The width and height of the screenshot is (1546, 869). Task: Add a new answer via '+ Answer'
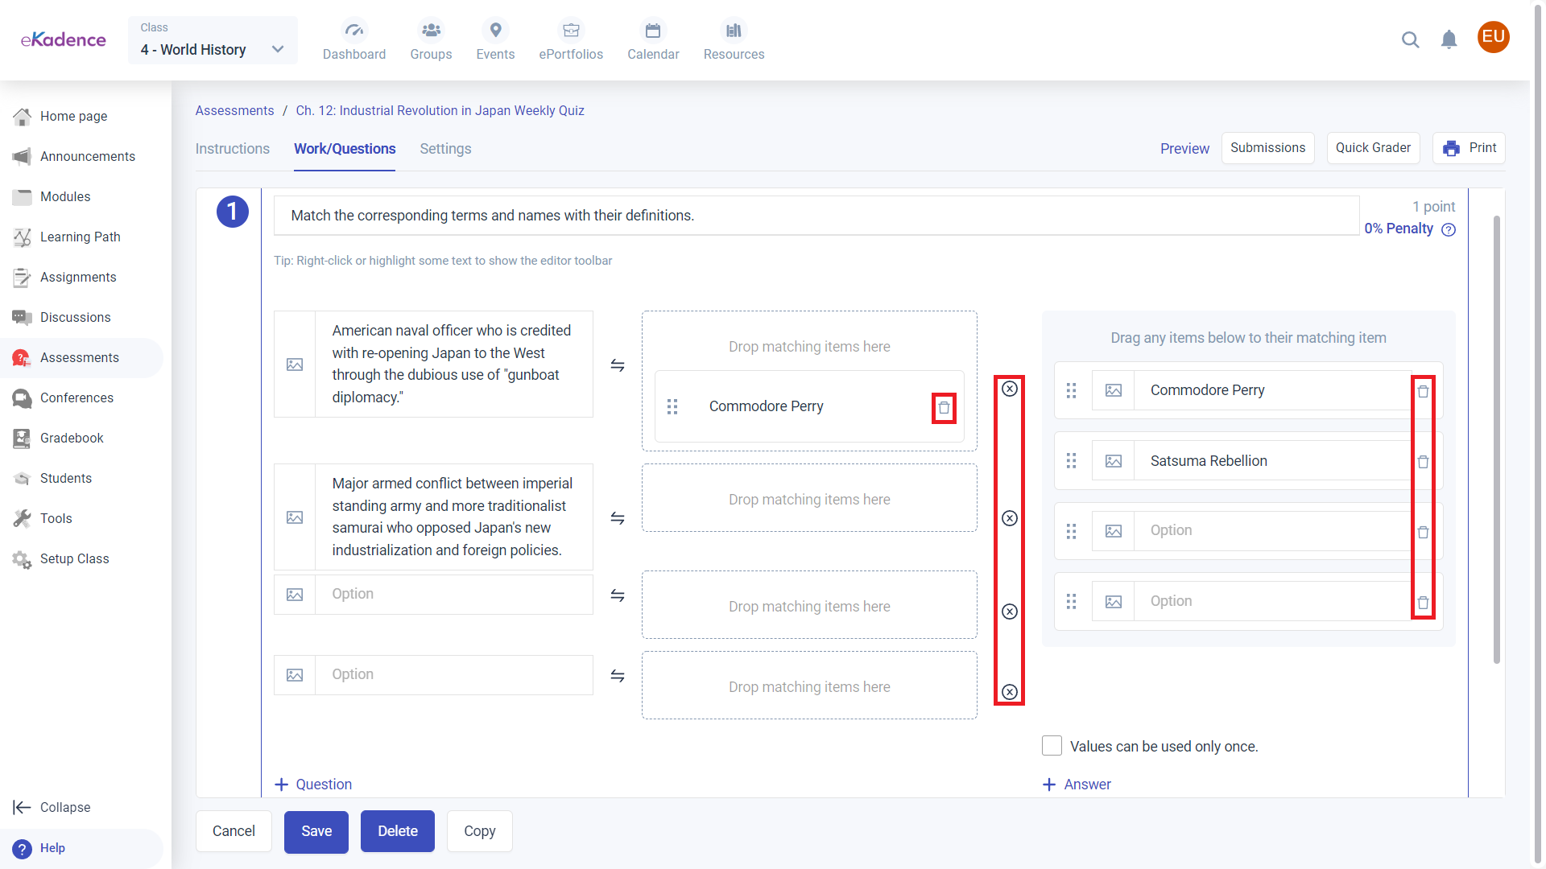[x=1077, y=785]
